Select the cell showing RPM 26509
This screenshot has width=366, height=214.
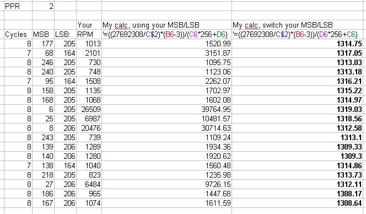89,109
